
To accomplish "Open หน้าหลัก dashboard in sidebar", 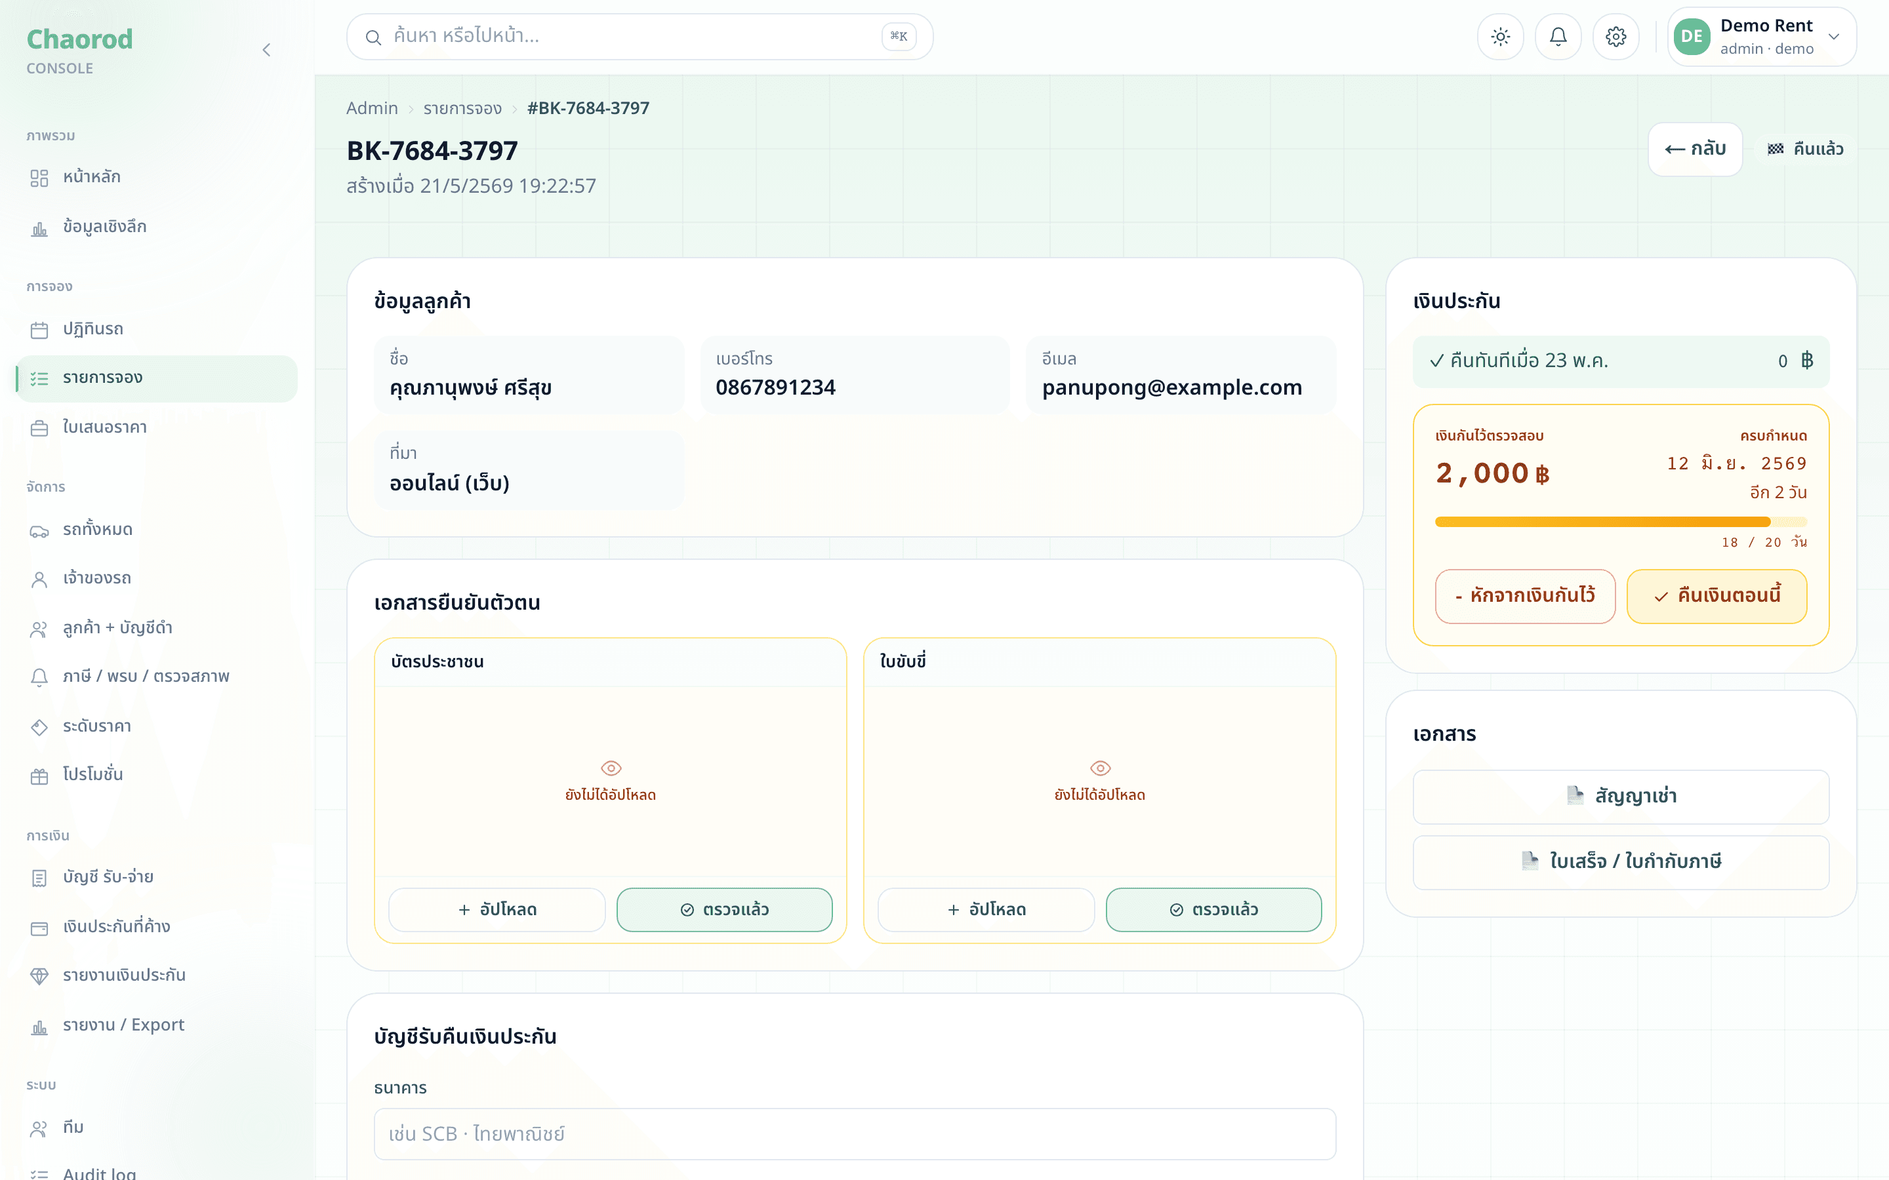I will coord(156,177).
